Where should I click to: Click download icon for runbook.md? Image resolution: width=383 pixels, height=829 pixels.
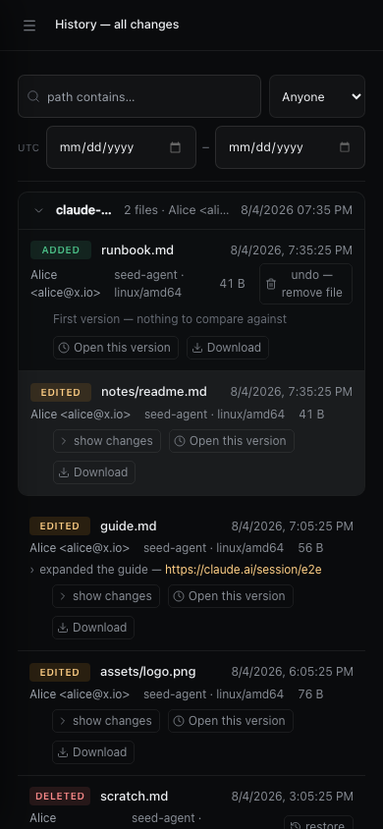tap(197, 348)
